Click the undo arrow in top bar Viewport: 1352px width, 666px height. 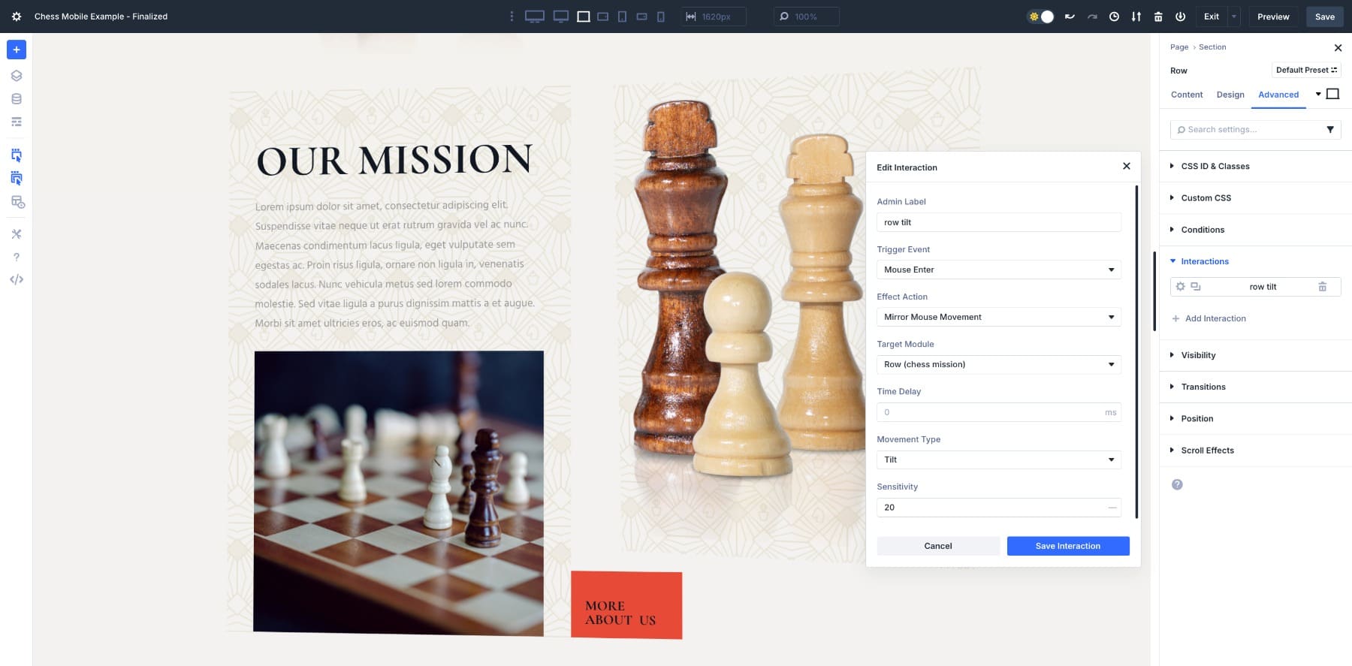[x=1070, y=17]
